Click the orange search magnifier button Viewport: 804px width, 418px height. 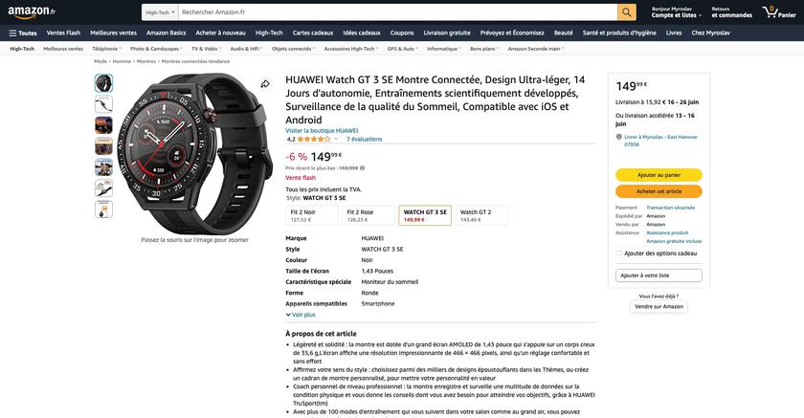tap(627, 12)
